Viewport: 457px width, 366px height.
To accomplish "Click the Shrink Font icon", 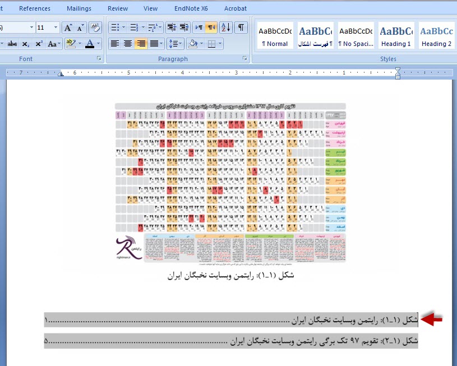I will click(x=80, y=27).
